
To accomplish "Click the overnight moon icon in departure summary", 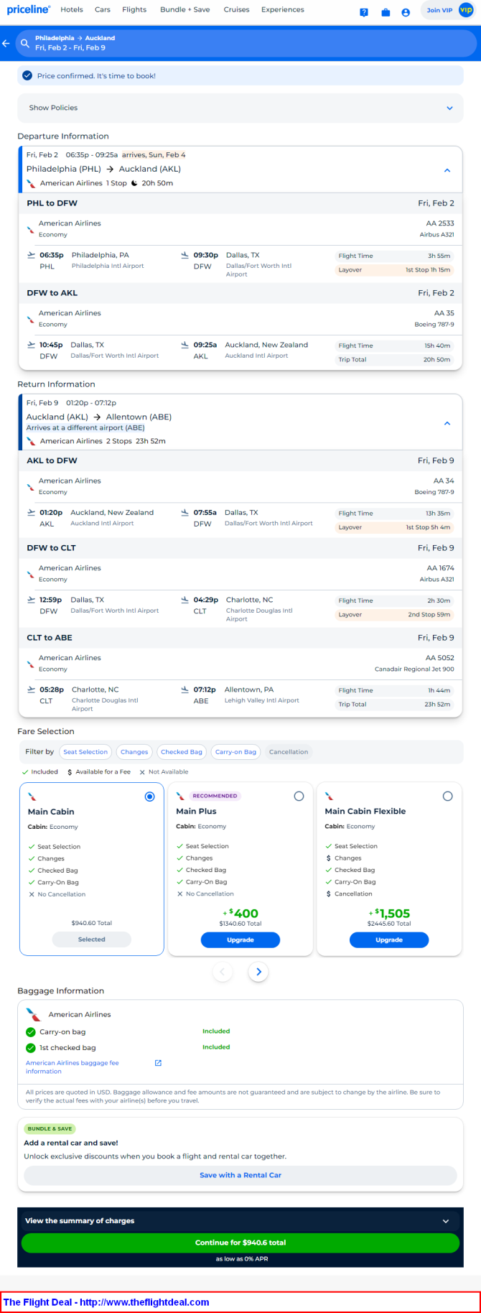I will pyautogui.click(x=134, y=183).
